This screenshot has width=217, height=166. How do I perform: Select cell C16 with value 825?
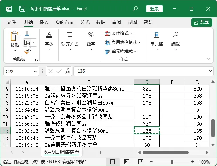147,88
